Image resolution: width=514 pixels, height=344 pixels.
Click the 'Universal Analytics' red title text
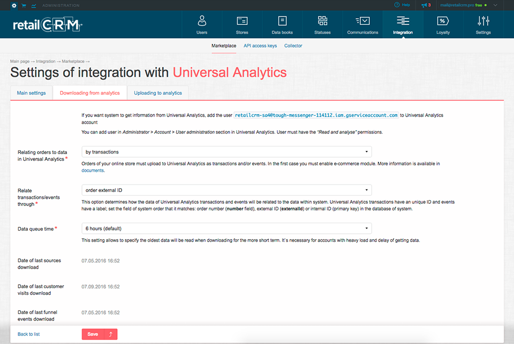pyautogui.click(x=230, y=72)
